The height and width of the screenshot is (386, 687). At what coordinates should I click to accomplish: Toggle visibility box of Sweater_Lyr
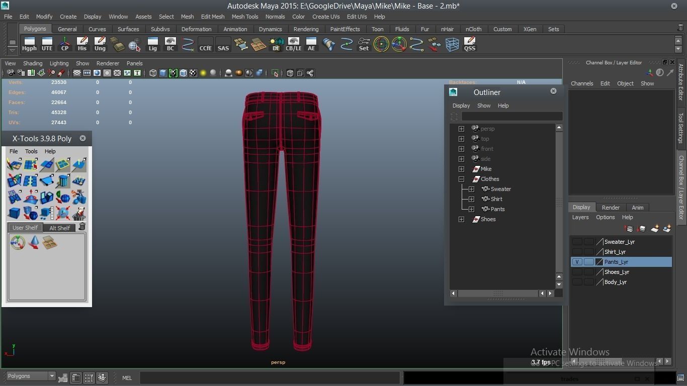(577, 242)
